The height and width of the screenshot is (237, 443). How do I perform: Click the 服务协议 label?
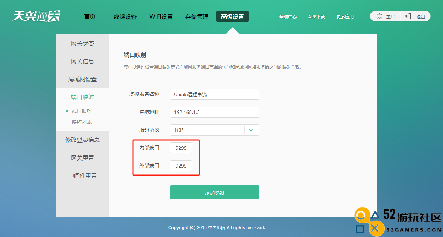(x=149, y=130)
